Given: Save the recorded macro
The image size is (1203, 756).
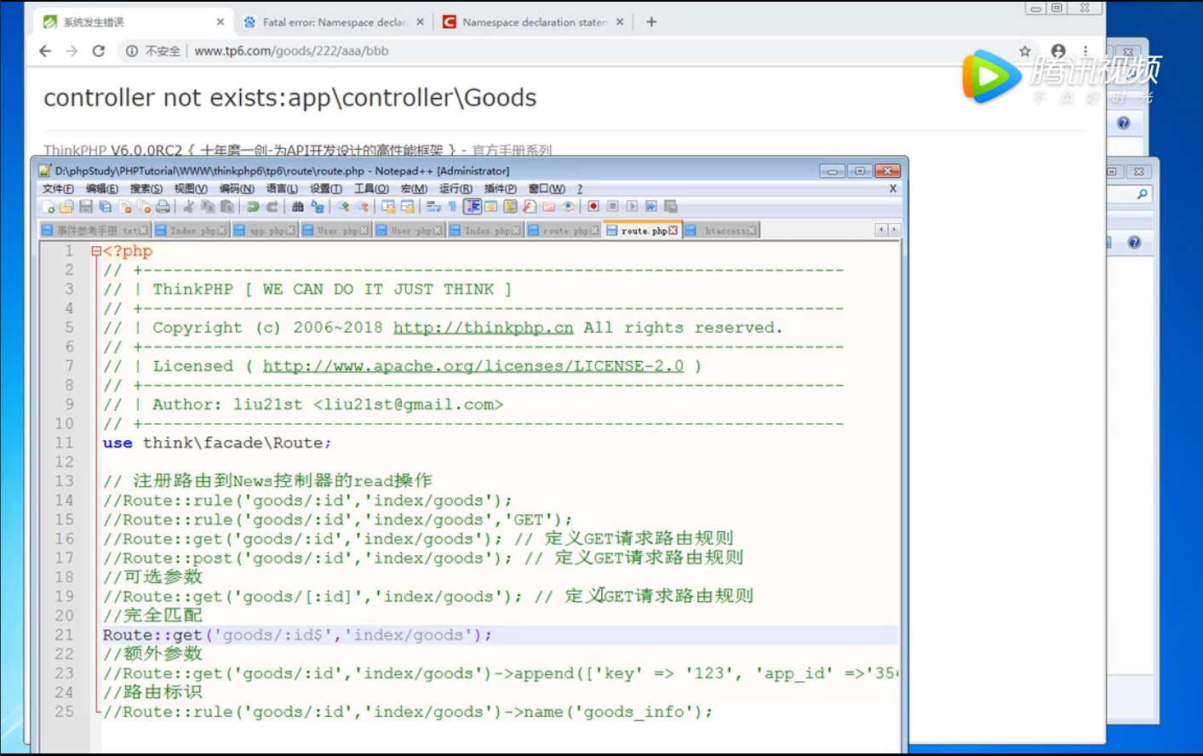Looking at the screenshot, I should point(670,206).
